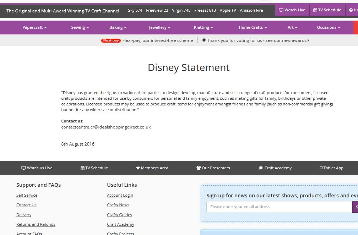The width and height of the screenshot is (358, 235).
Task: Click the contactcentre email address
Action: 106,127
